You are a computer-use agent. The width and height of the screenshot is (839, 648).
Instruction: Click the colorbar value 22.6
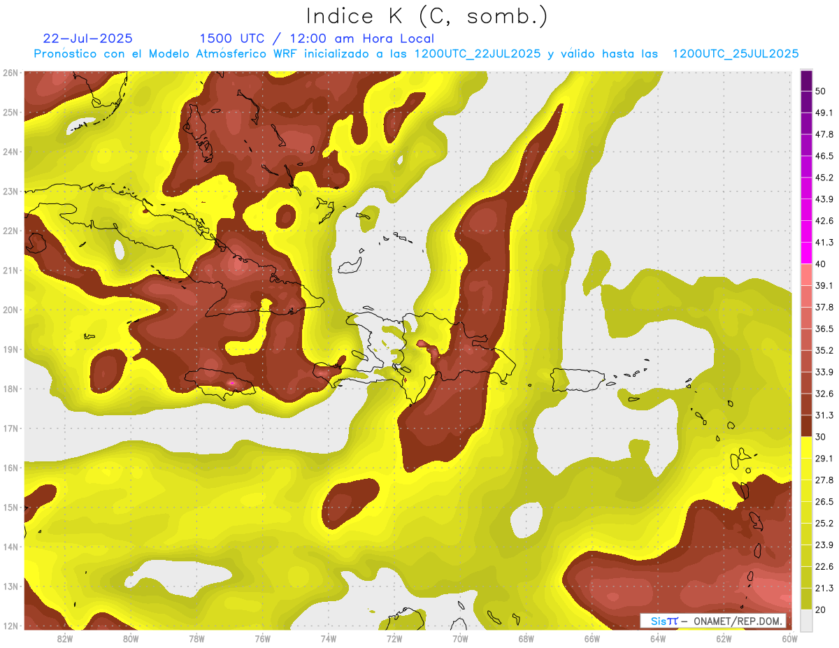824,566
